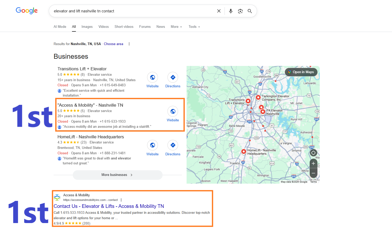Screen dimensions: 392x230
Task: Click accessandmobilityinc.com contact URL breadcrumb
Action: tap(90, 200)
